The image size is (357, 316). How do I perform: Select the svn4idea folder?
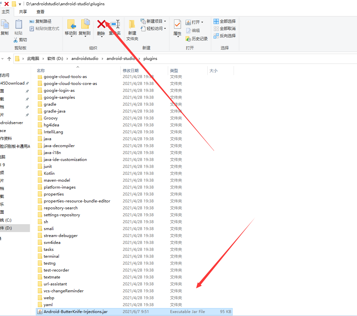point(52,243)
